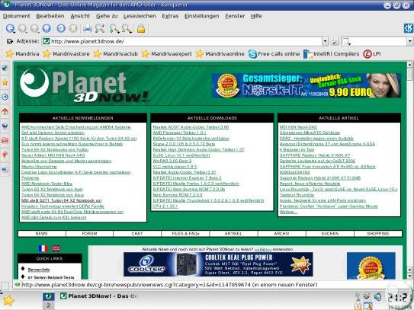This screenshot has width=414, height=310.
Task: Click the Stop loading icon
Action: pyautogui.click(x=73, y=28)
